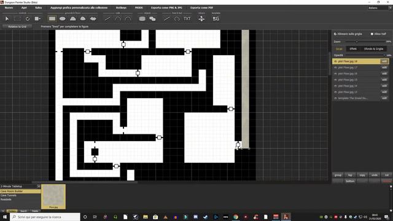Viewport: 393px width, 221px height.
Task: Choose the straight wall line tool
Action: [107, 18]
